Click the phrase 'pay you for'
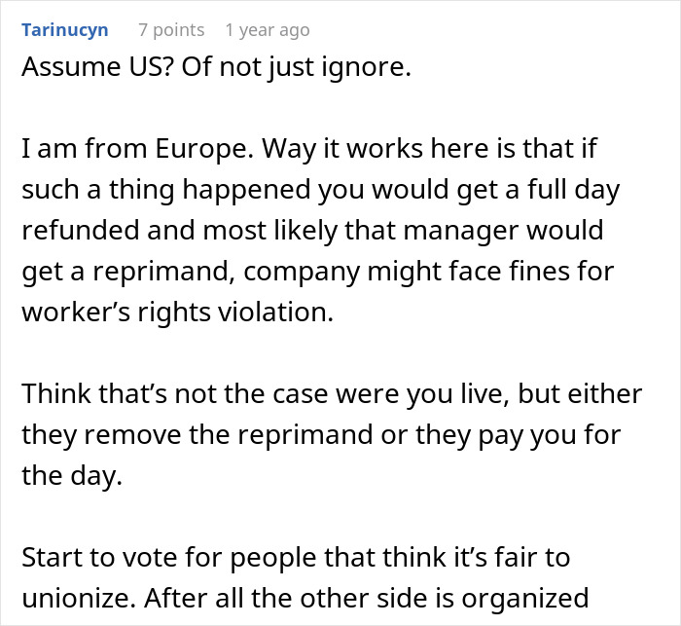The width and height of the screenshot is (681, 626). 549,435
